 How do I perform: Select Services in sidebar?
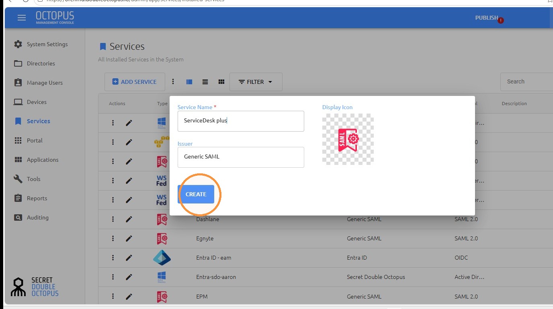[38, 121]
